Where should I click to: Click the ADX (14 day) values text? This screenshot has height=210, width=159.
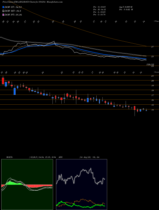click(x=90, y=157)
